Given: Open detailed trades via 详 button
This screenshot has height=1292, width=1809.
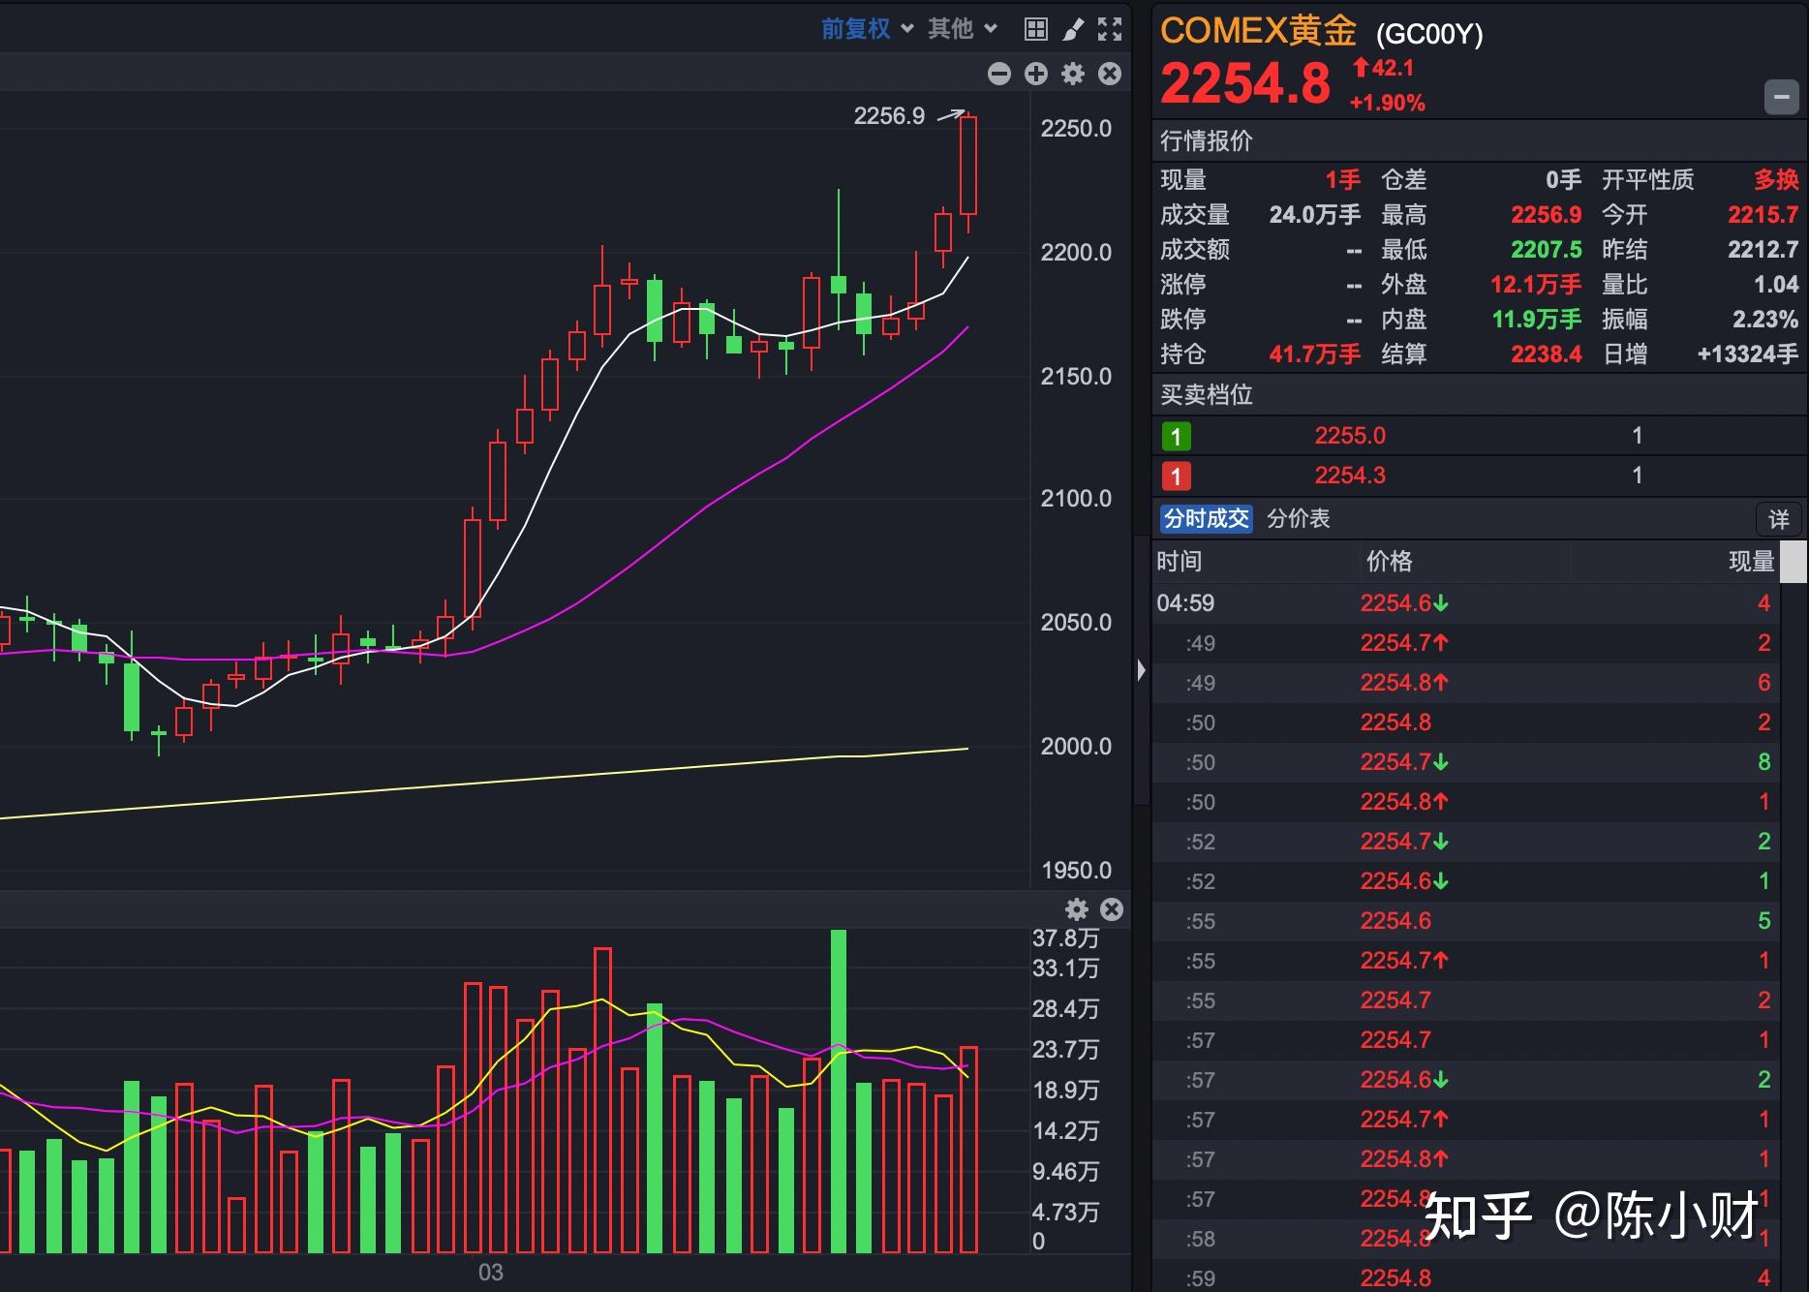Looking at the screenshot, I should pos(1778,519).
